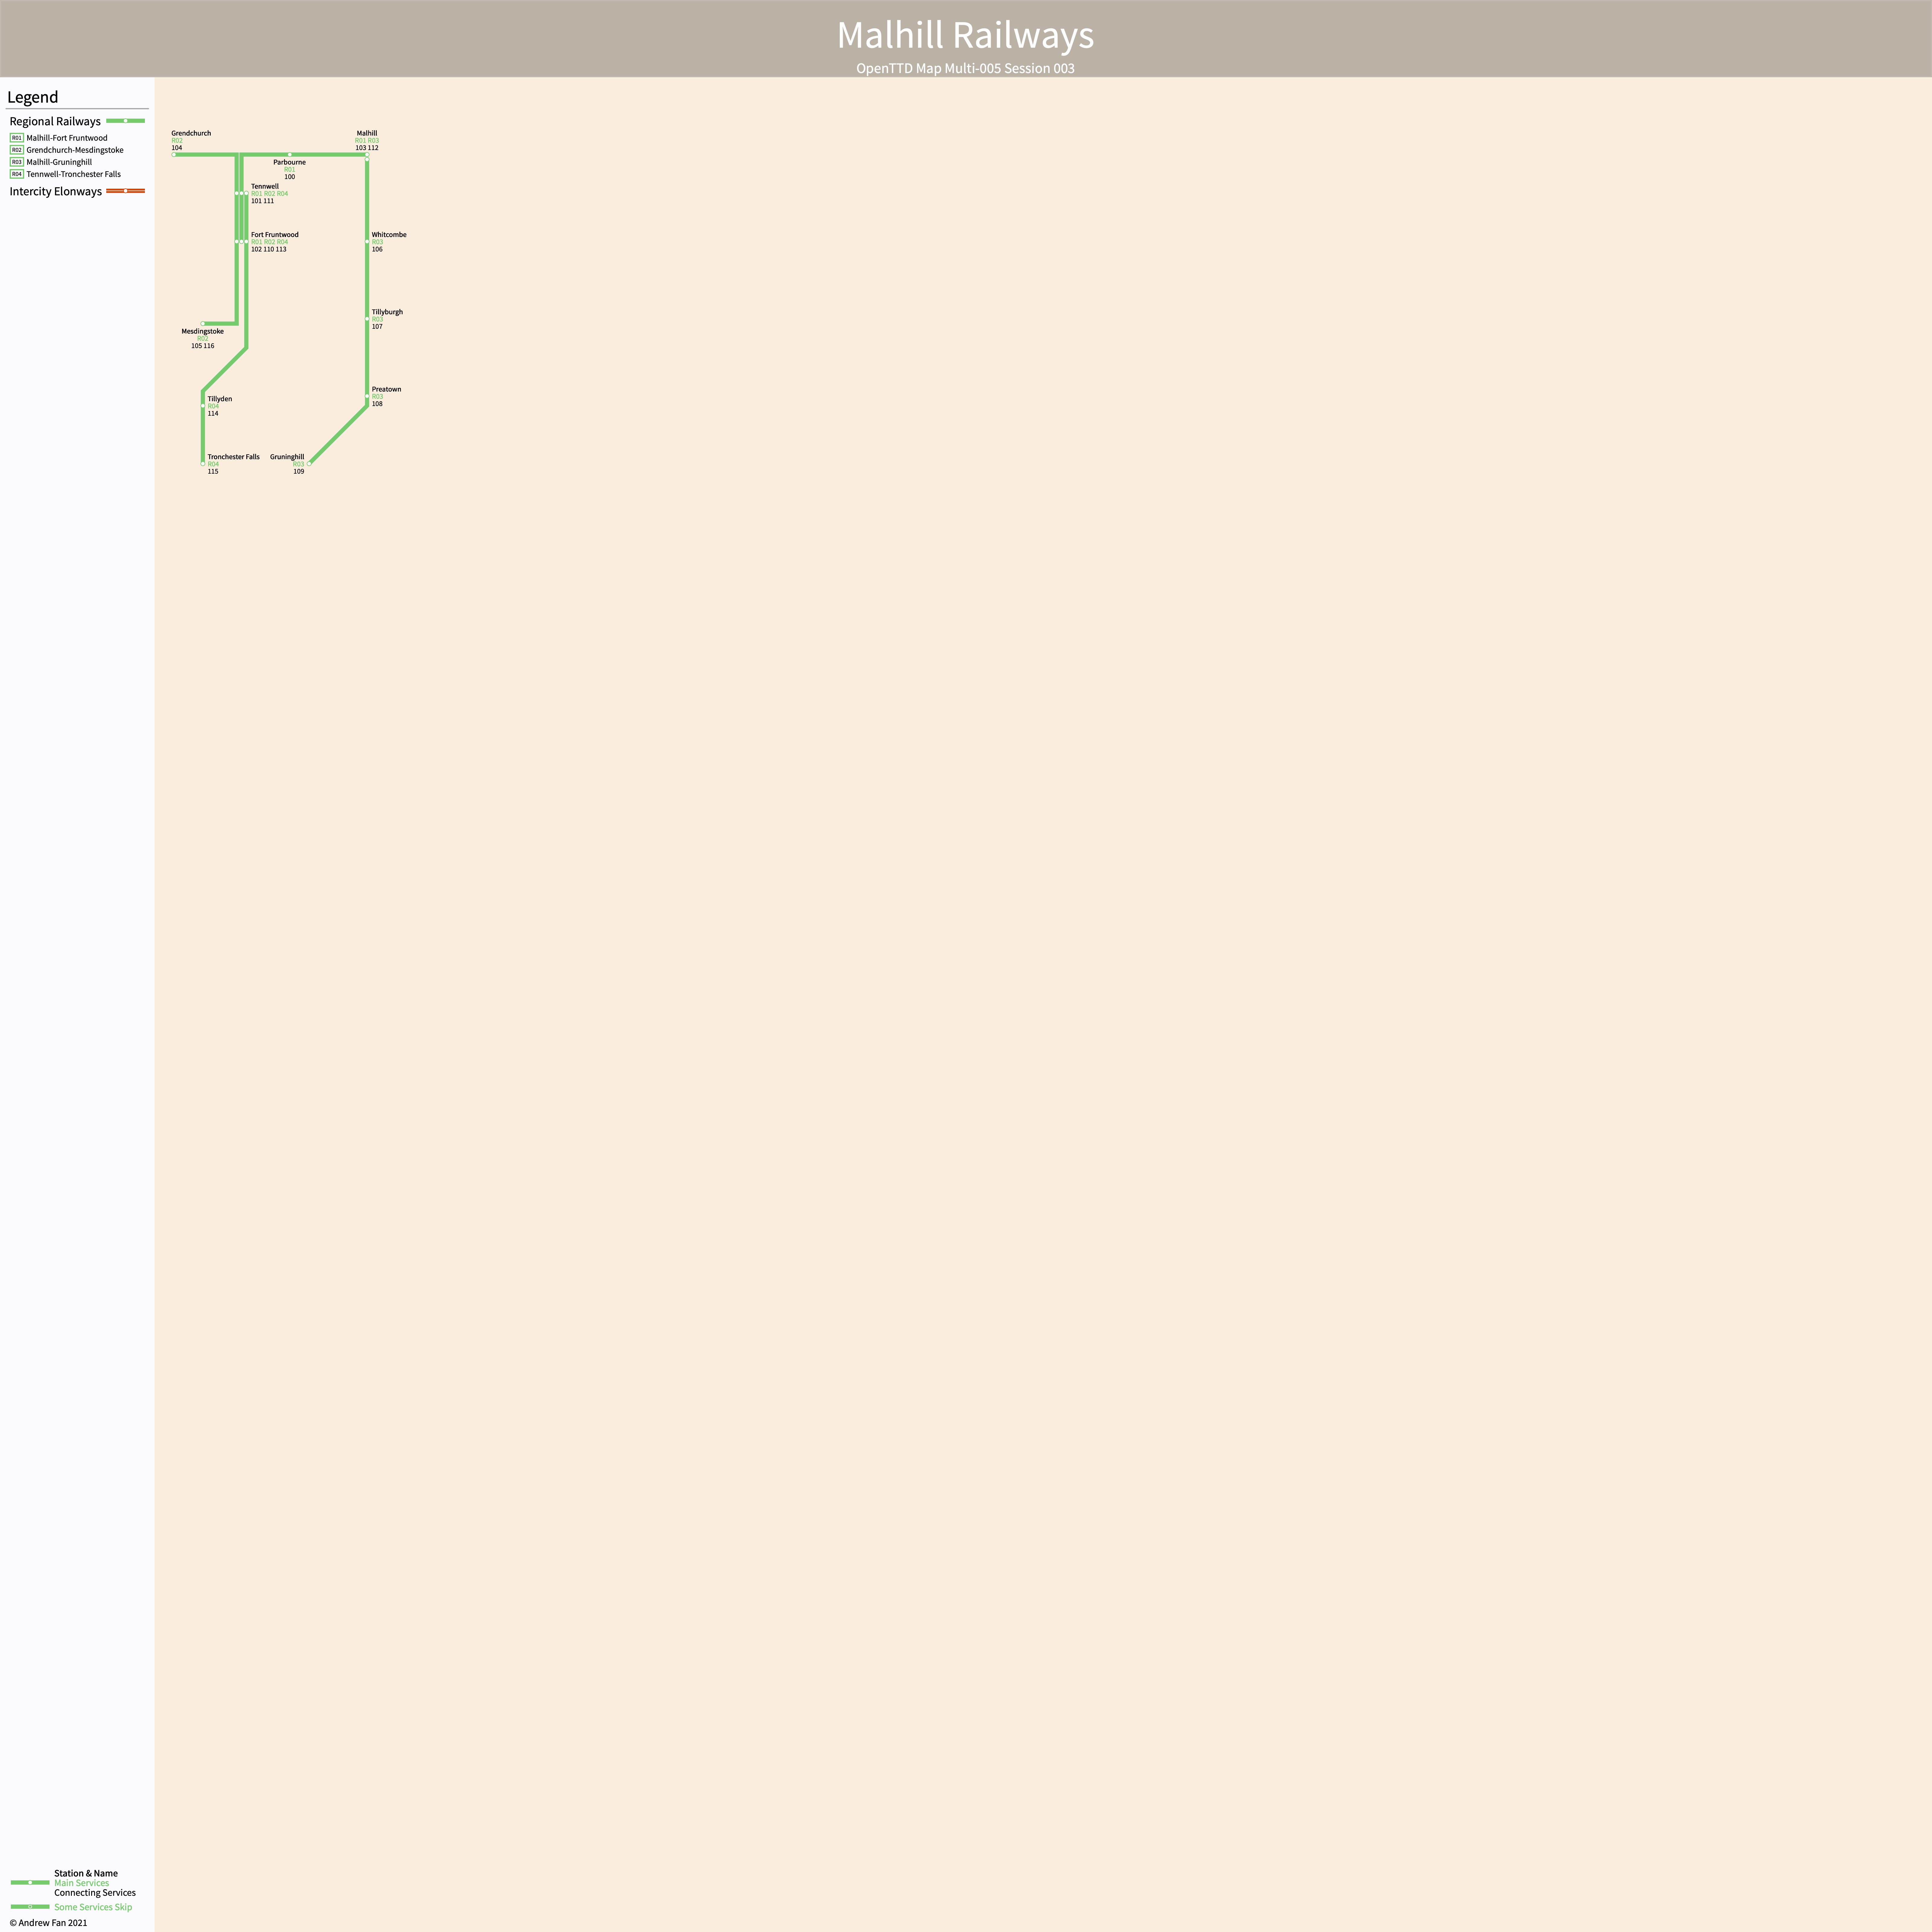Viewport: 1932px width, 1932px height.
Task: Select the Grendchurch-Mesdingstoke legend entry
Action: click(x=75, y=150)
